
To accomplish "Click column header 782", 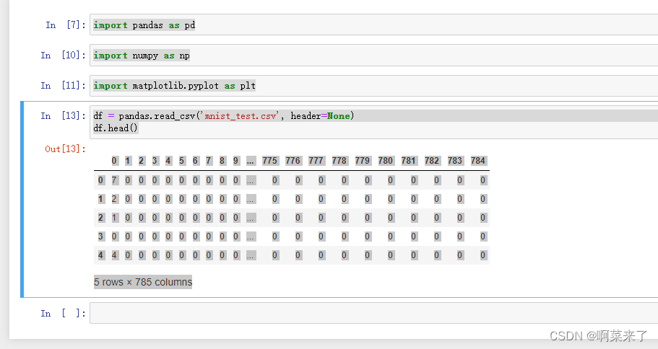I will coord(431,161).
